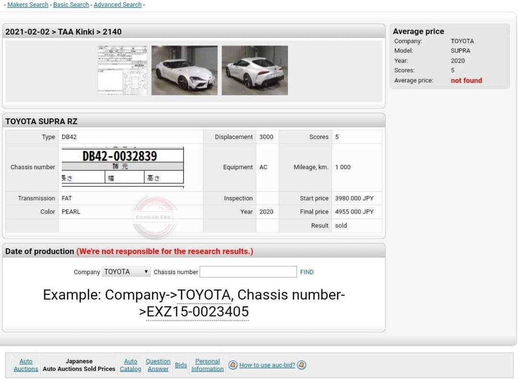The image size is (518, 382).
Task: Click the 2021-02-02 > TAA Kinki > 2140 header
Action: point(63,32)
